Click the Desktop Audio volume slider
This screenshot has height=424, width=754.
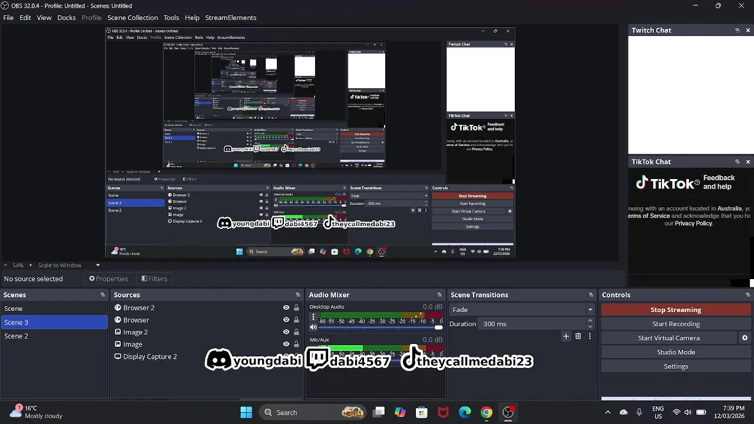click(381, 327)
